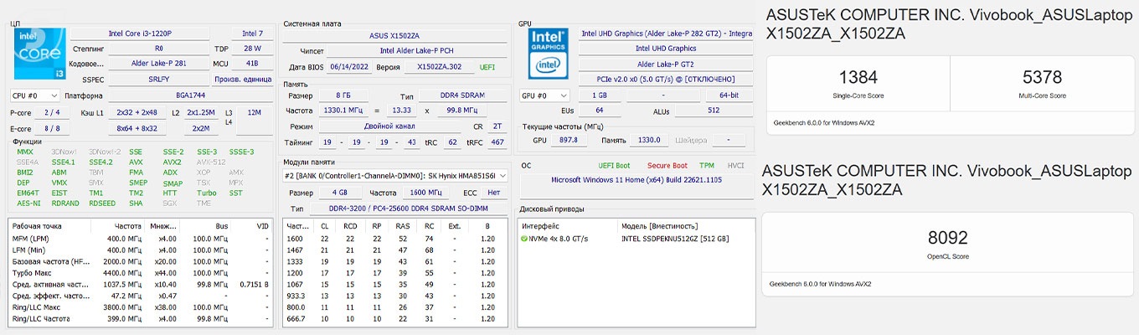Click the Intel 7 process field
1139x335 pixels.
pyautogui.click(x=251, y=33)
